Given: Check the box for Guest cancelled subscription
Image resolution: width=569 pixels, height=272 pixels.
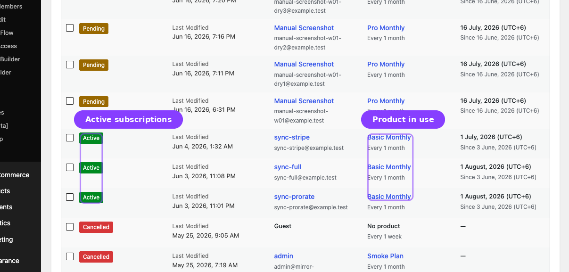Looking at the screenshot, I should 70,227.
